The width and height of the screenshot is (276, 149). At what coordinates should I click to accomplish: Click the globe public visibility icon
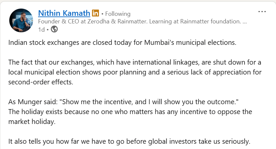coord(54,29)
